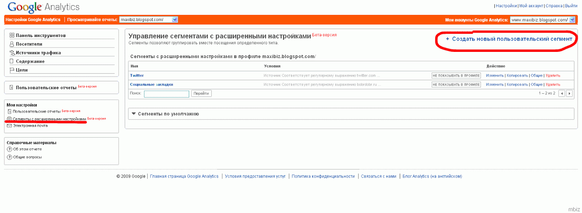Select report icon under Мои настройки
This screenshot has width=582, height=213.
coord(9,111)
